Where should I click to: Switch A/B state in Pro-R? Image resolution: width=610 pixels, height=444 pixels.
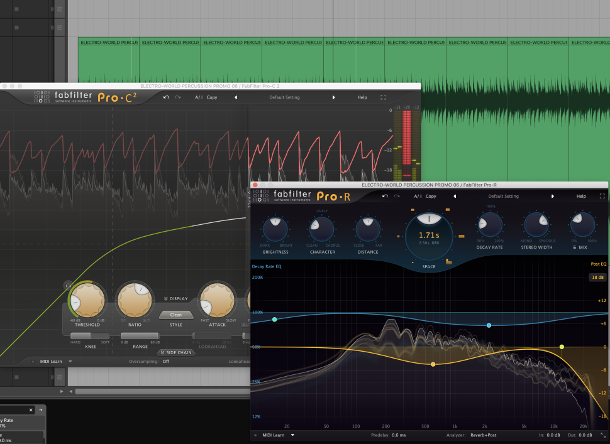[418, 196]
